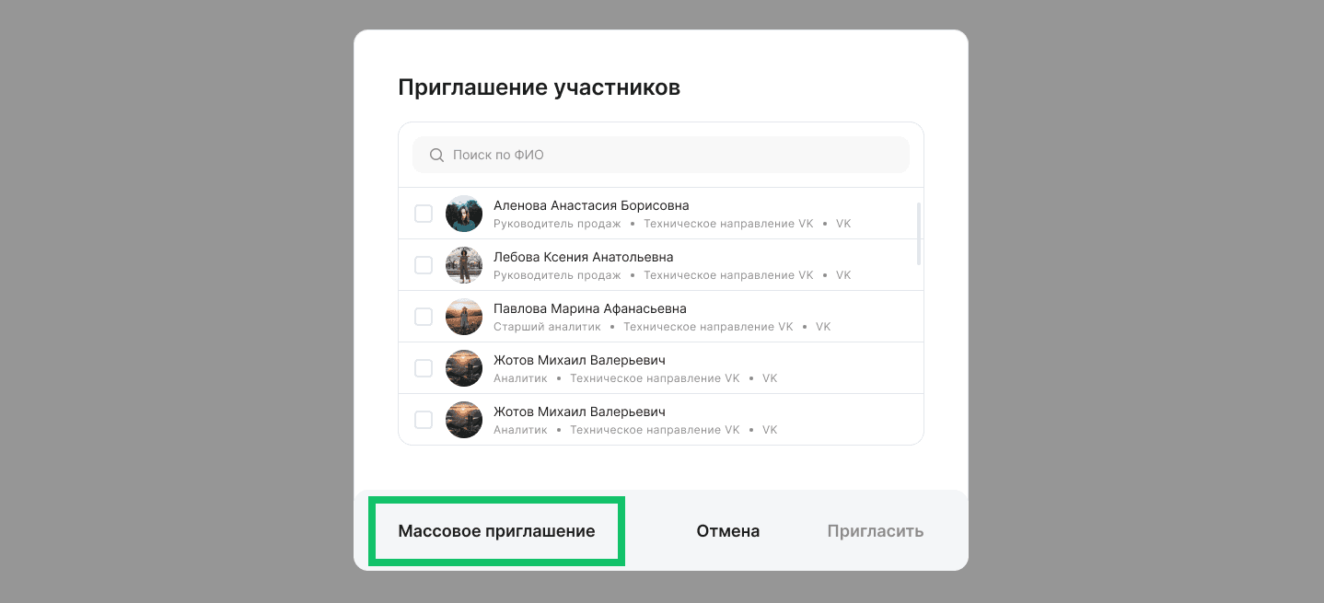1324x603 pixels.
Task: Select Лебова Ксения Анатольевна's checkbox
Action: pos(424,264)
